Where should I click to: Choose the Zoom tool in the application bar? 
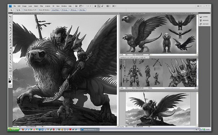point(99,6)
